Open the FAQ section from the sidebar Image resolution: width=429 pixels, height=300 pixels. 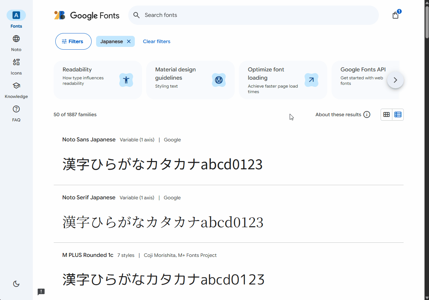coord(16,113)
